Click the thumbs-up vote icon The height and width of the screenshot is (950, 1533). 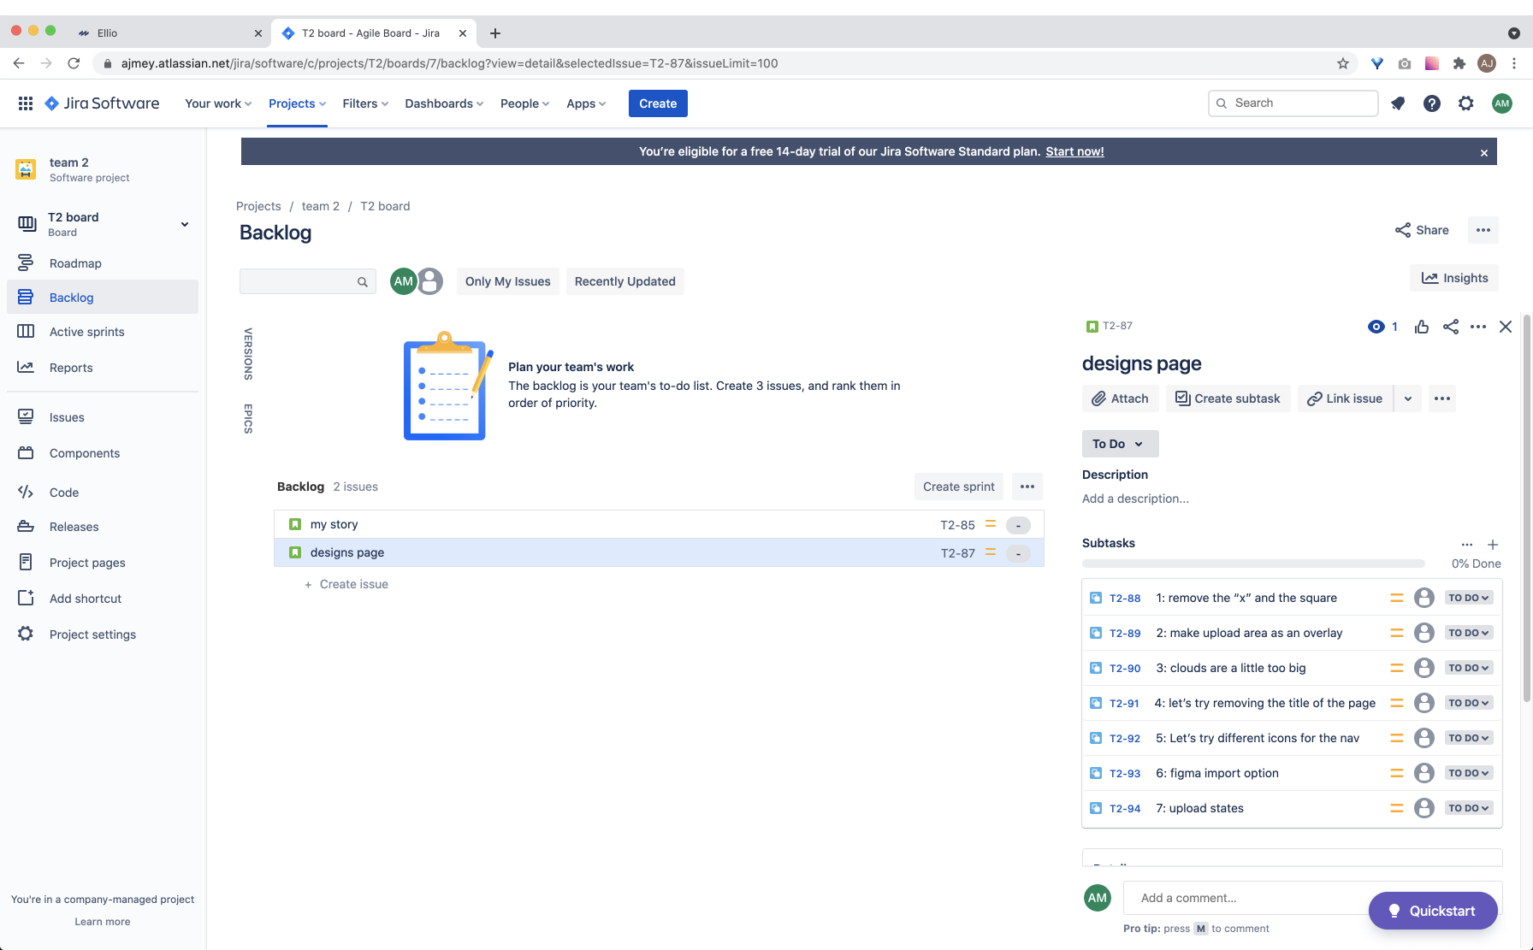coord(1421,327)
